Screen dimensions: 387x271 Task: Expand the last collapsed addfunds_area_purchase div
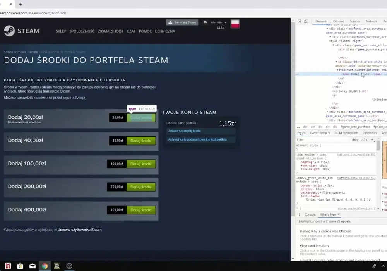(x=327, y=120)
